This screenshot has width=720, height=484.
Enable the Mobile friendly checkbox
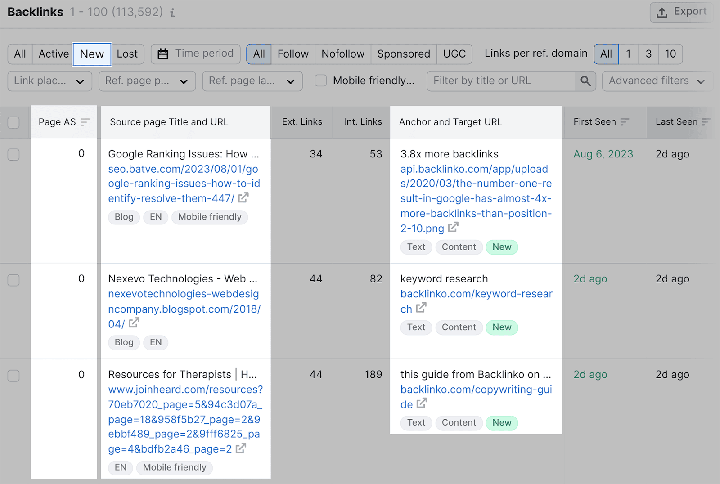(320, 81)
